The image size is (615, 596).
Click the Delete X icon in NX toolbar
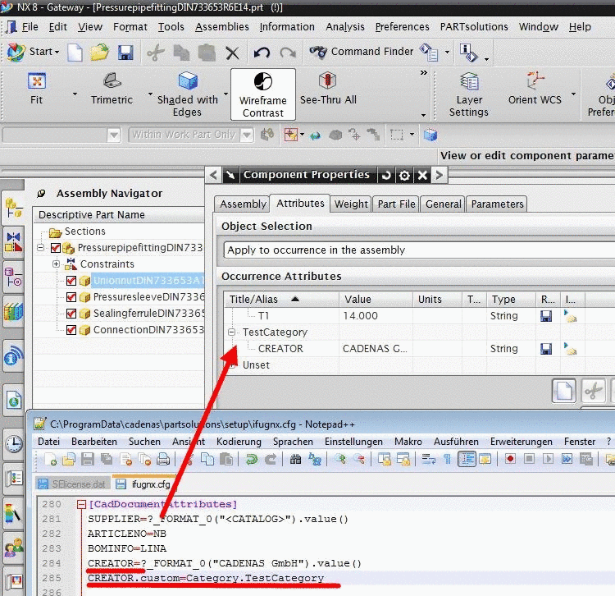(x=232, y=53)
